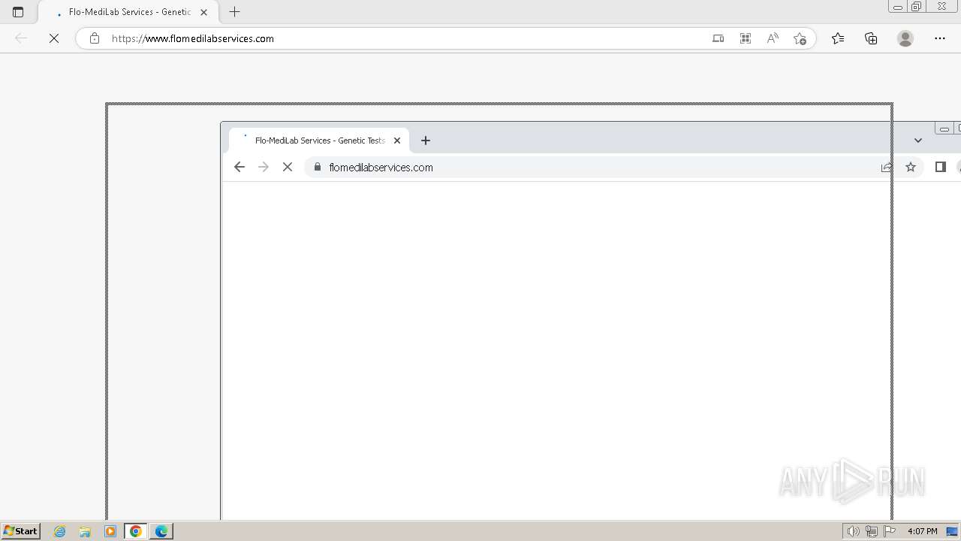Switch to embedded Chrome tab Flo-MediLab Services
Screen dimensions: 961x541
click(320, 141)
